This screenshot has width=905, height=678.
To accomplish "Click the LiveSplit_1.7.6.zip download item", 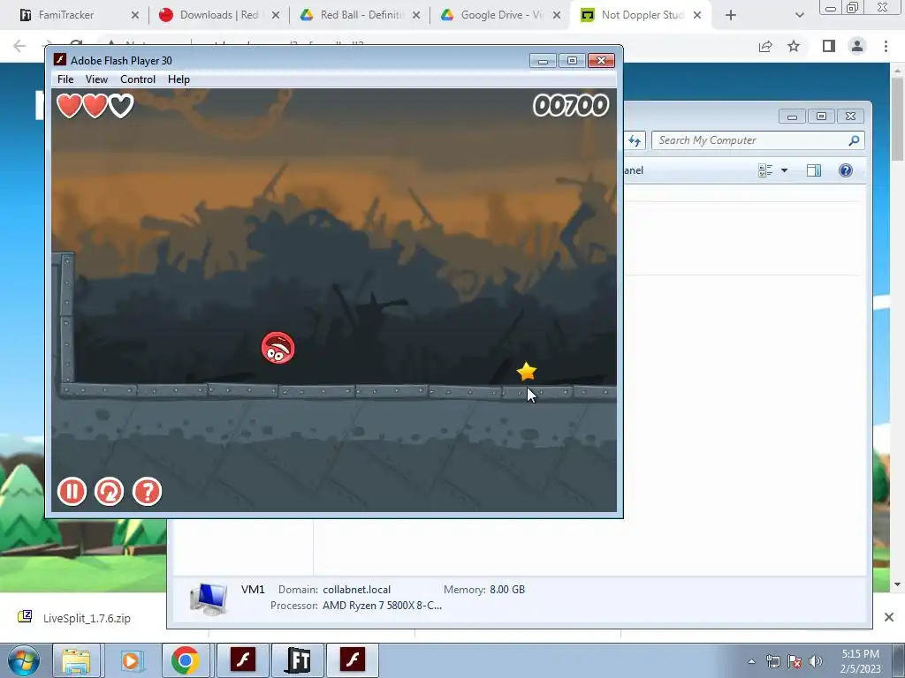I will [x=75, y=618].
